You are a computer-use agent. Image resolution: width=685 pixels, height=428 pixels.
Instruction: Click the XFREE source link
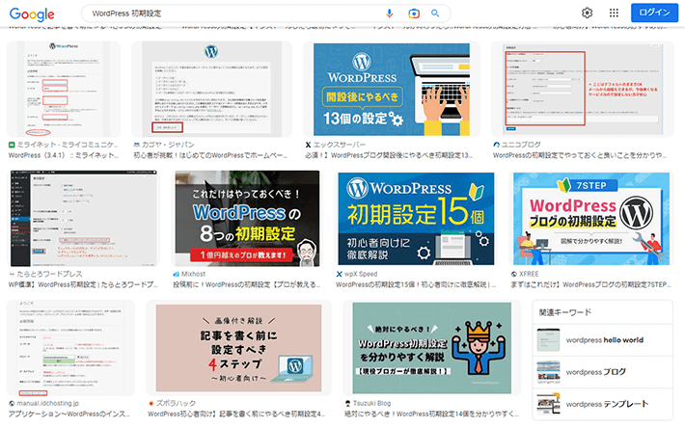click(525, 274)
